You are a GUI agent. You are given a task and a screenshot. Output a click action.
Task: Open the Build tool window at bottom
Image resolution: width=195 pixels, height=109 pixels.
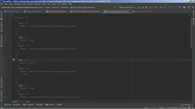click(59, 104)
